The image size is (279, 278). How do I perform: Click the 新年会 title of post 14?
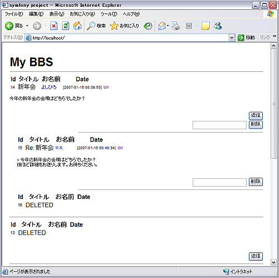click(x=27, y=87)
